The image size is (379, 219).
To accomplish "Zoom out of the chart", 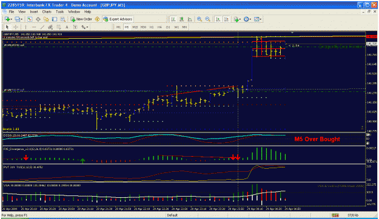I will click(x=207, y=19).
